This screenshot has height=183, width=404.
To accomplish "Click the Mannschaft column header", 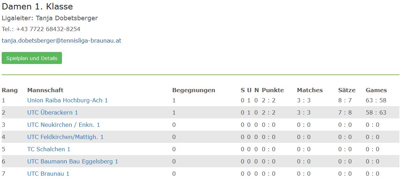I will [x=45, y=90].
